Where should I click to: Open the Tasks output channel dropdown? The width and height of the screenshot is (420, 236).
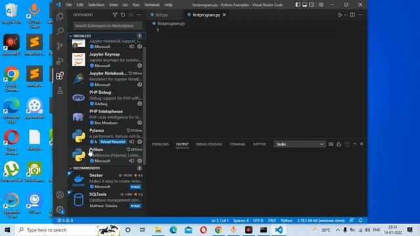(x=300, y=144)
